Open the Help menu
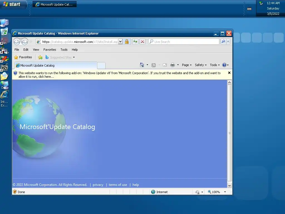 point(75,50)
